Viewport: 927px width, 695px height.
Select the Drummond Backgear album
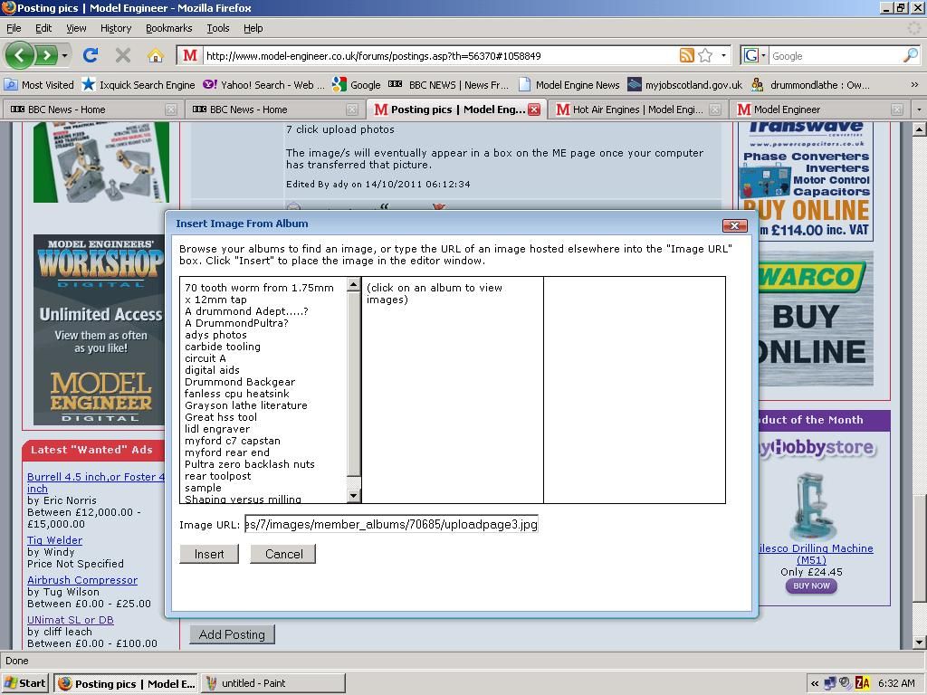(x=240, y=382)
